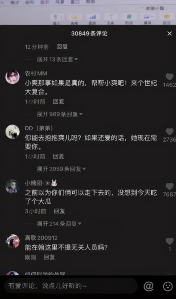Click the 有爱评论 comment input field
This screenshot has width=176, height=299.
[71, 286]
